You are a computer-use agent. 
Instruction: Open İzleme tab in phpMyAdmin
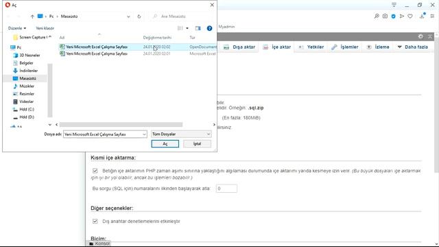(x=378, y=47)
